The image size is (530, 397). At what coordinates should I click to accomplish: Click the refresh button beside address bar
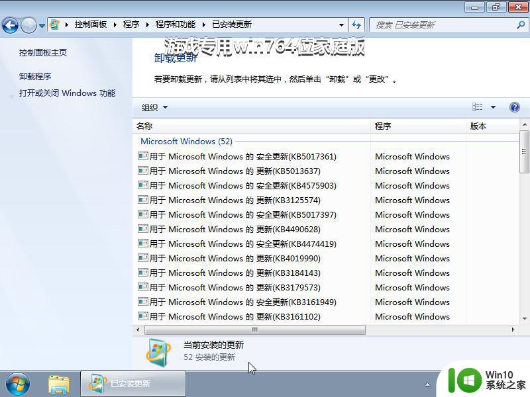coord(356,24)
